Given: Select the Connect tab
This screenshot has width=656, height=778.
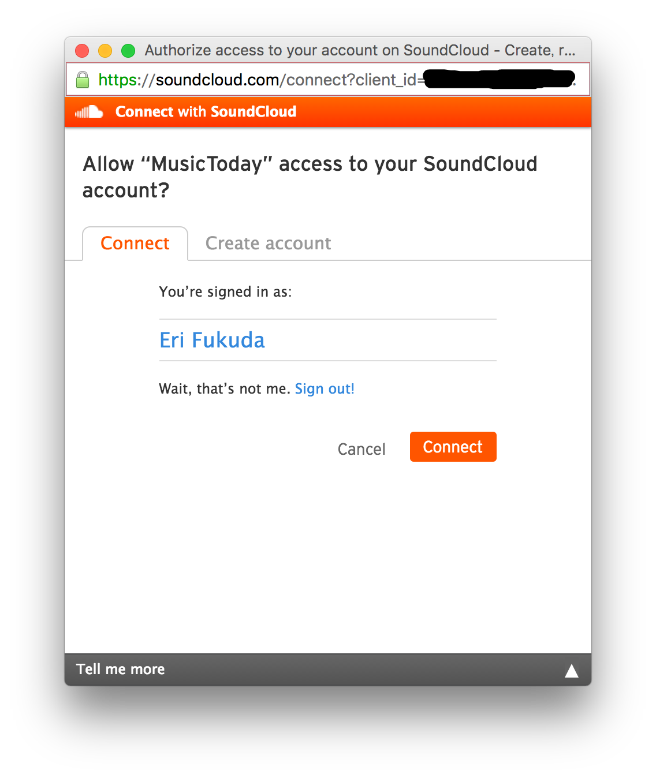Looking at the screenshot, I should [x=135, y=243].
